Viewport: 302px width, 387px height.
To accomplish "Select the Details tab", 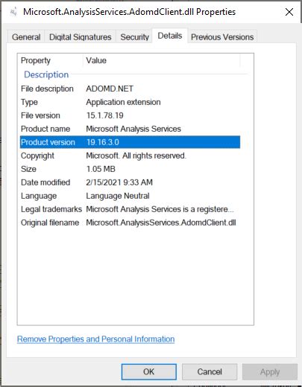I will point(170,36).
